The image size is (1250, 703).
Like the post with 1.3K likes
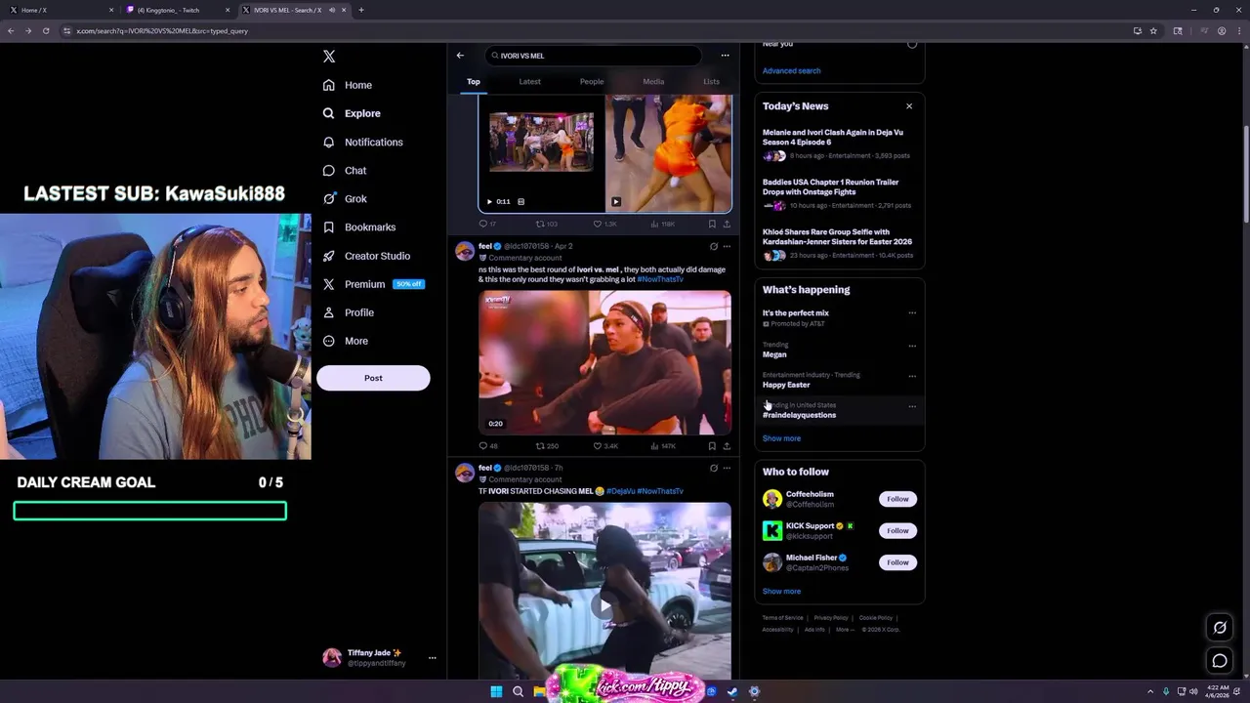click(605, 224)
